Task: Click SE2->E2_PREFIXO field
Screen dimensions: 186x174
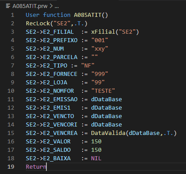Action: [x=52, y=40]
